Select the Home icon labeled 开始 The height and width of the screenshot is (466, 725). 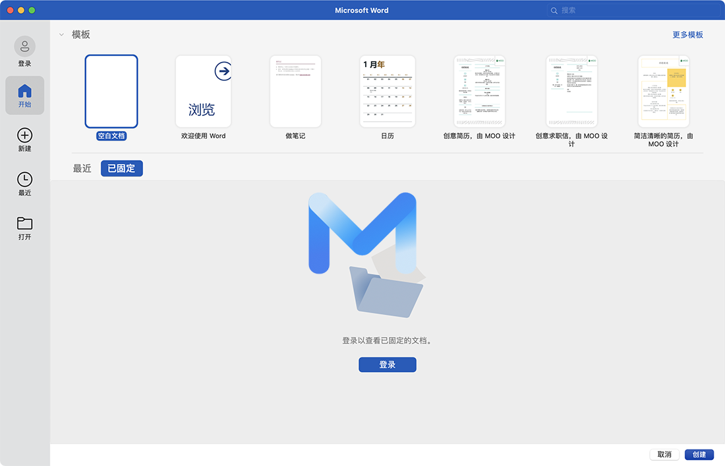coord(24,95)
